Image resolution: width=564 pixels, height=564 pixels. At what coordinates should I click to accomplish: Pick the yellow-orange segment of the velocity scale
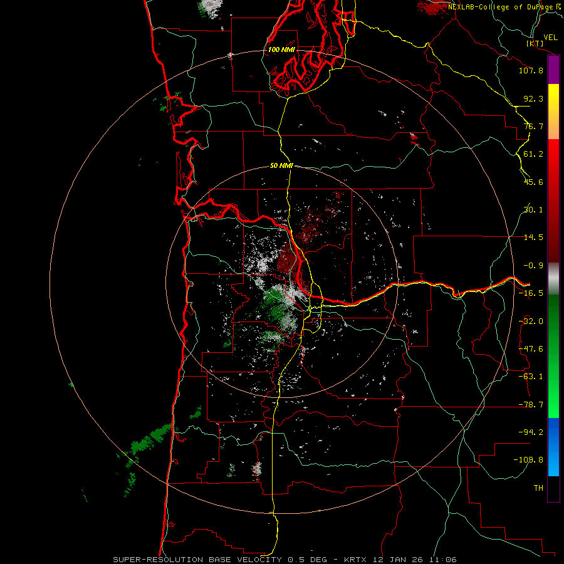pos(553,112)
